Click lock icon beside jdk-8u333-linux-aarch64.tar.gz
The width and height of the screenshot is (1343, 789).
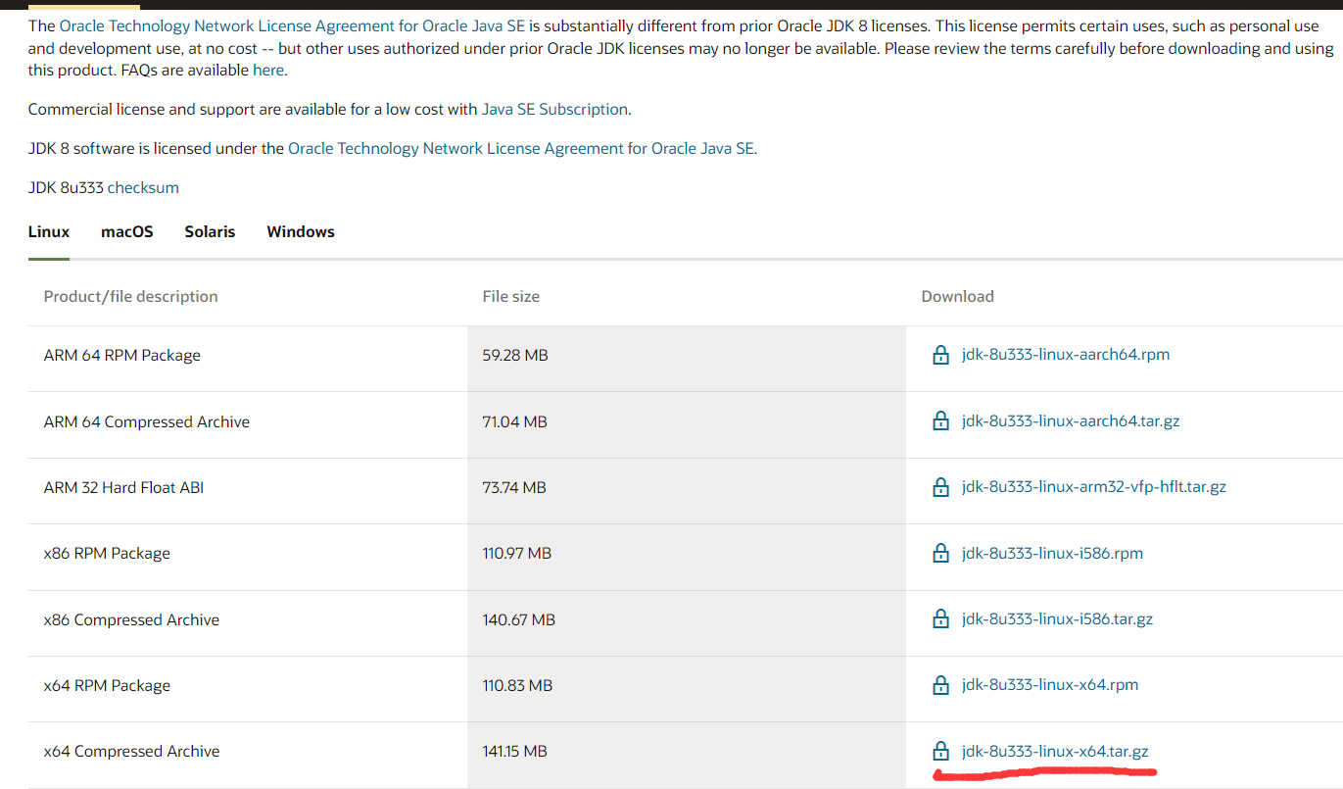940,421
